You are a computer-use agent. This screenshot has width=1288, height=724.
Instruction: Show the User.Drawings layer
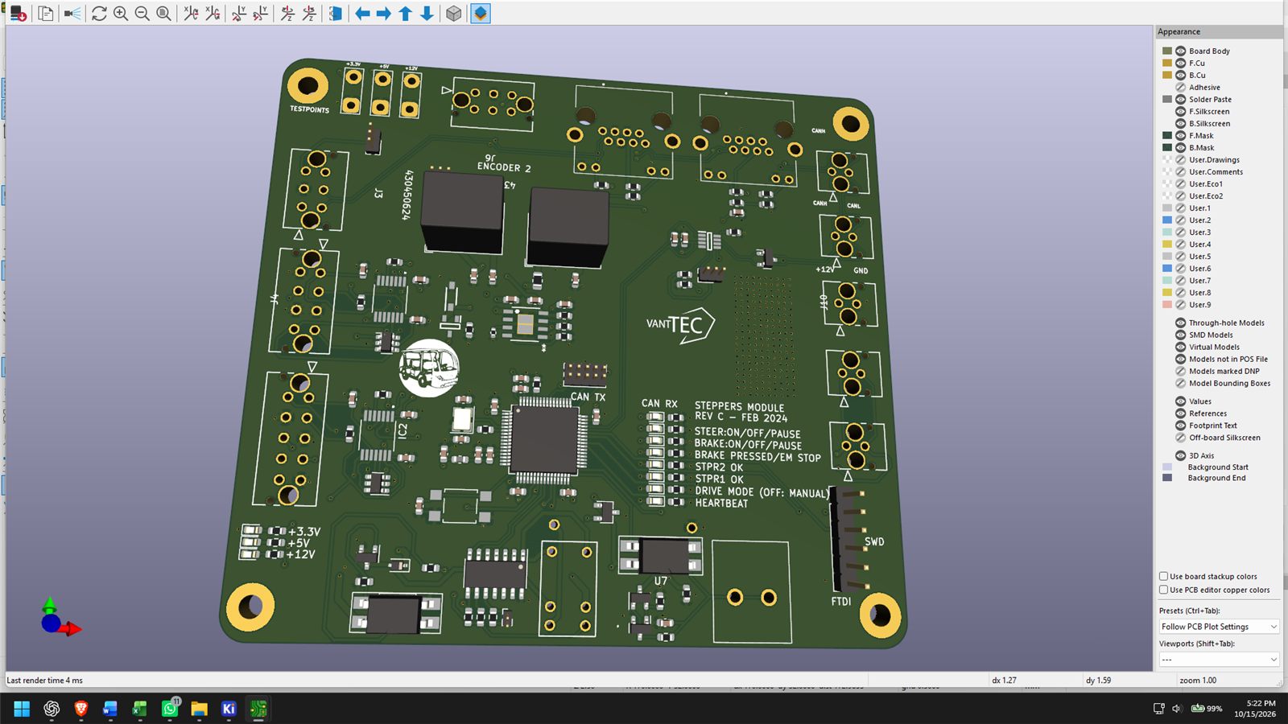[1181, 159]
